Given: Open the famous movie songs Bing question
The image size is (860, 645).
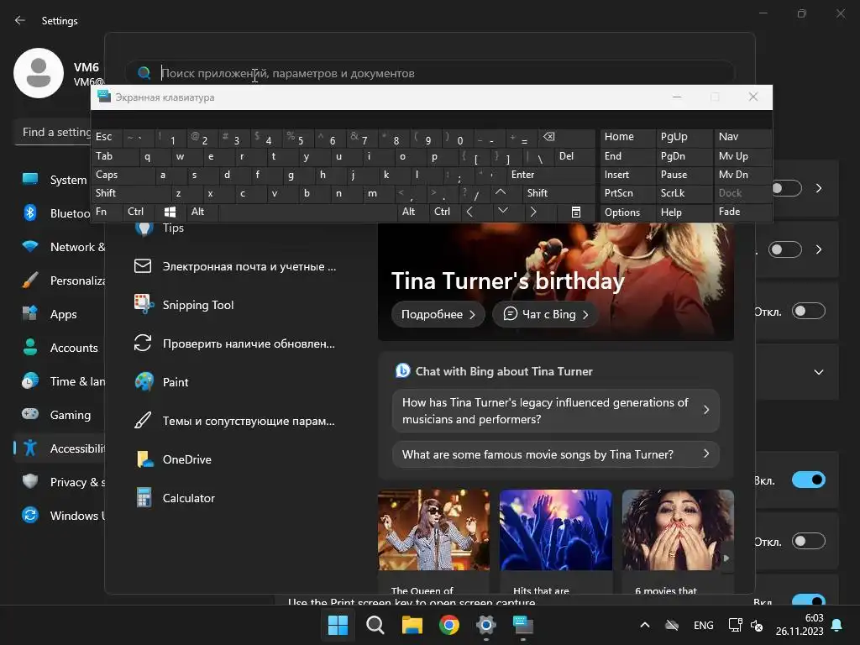Looking at the screenshot, I should [x=556, y=454].
